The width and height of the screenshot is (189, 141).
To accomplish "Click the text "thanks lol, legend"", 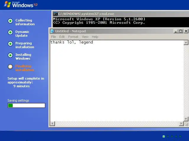I will tap(72, 42).
